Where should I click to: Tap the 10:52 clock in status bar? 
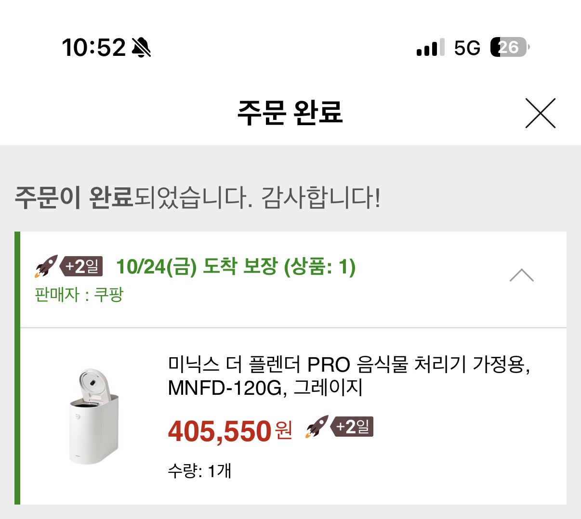[93, 47]
